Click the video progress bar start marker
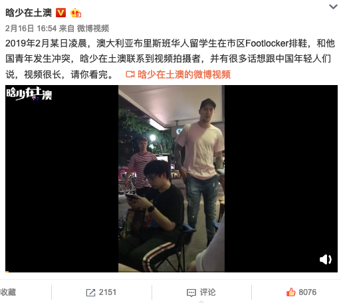This screenshot has width=341, height=303. [x=7, y=272]
